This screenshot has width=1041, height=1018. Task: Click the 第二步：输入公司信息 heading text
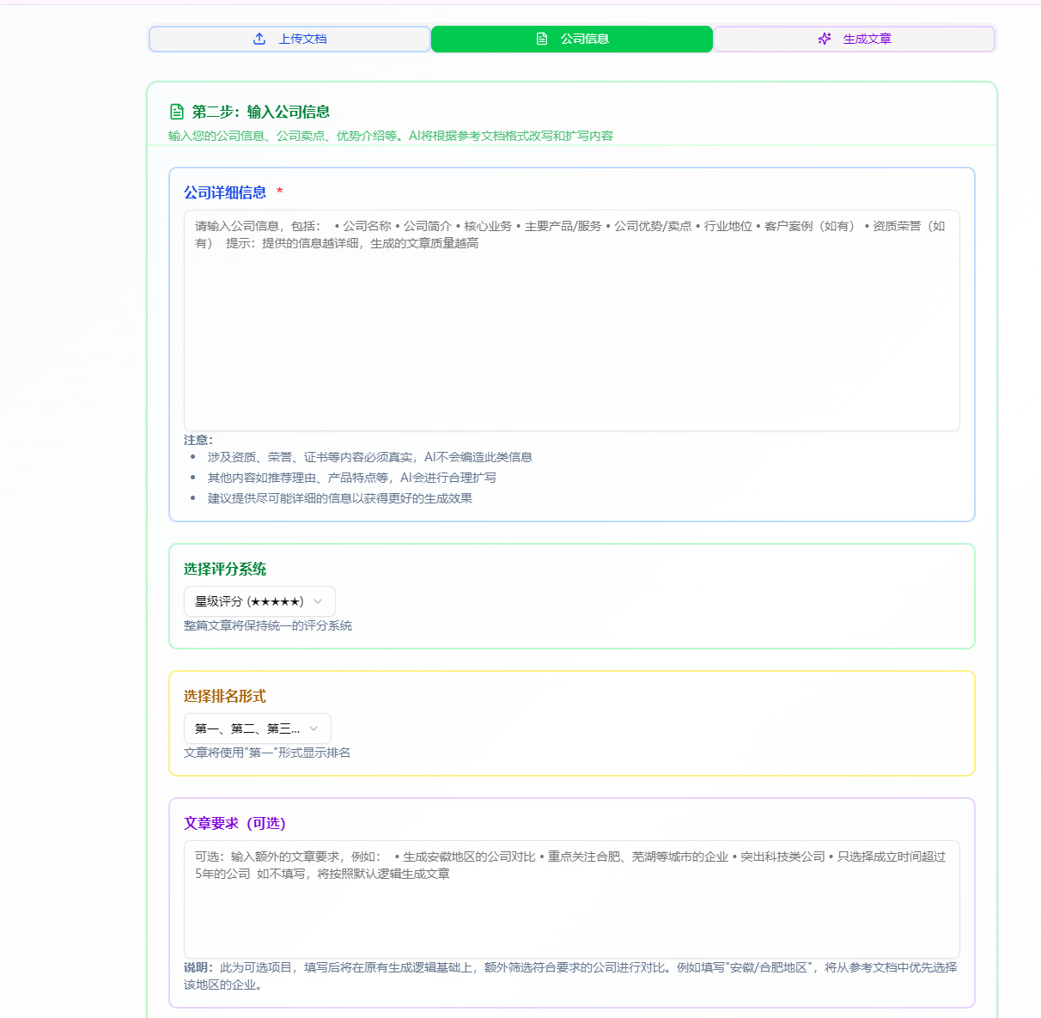[261, 112]
